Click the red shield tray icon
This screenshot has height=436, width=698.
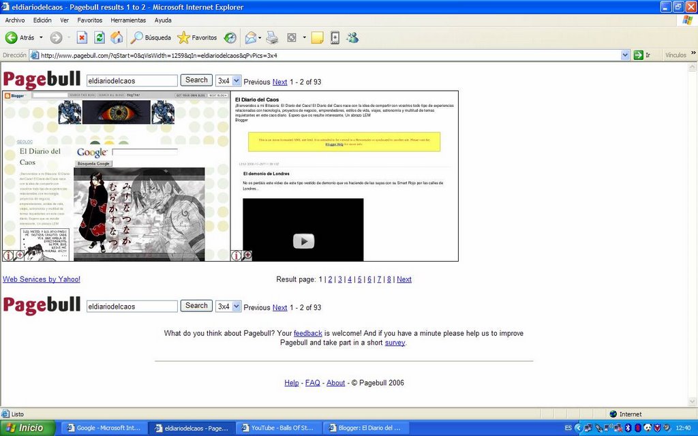[x=658, y=428]
